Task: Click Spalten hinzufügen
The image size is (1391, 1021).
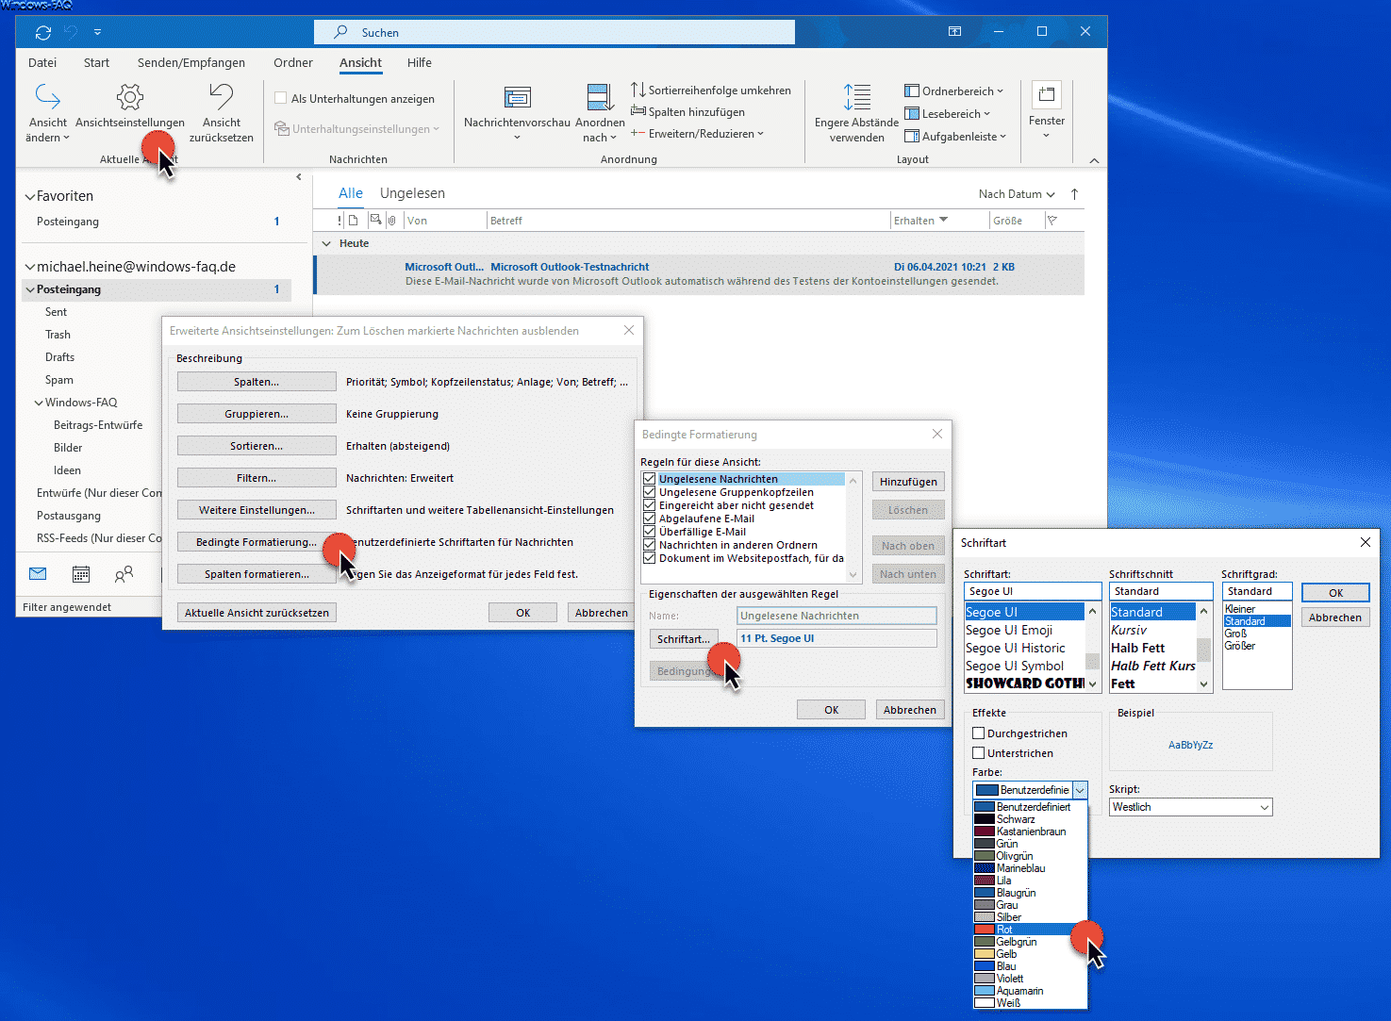Action: click(687, 112)
